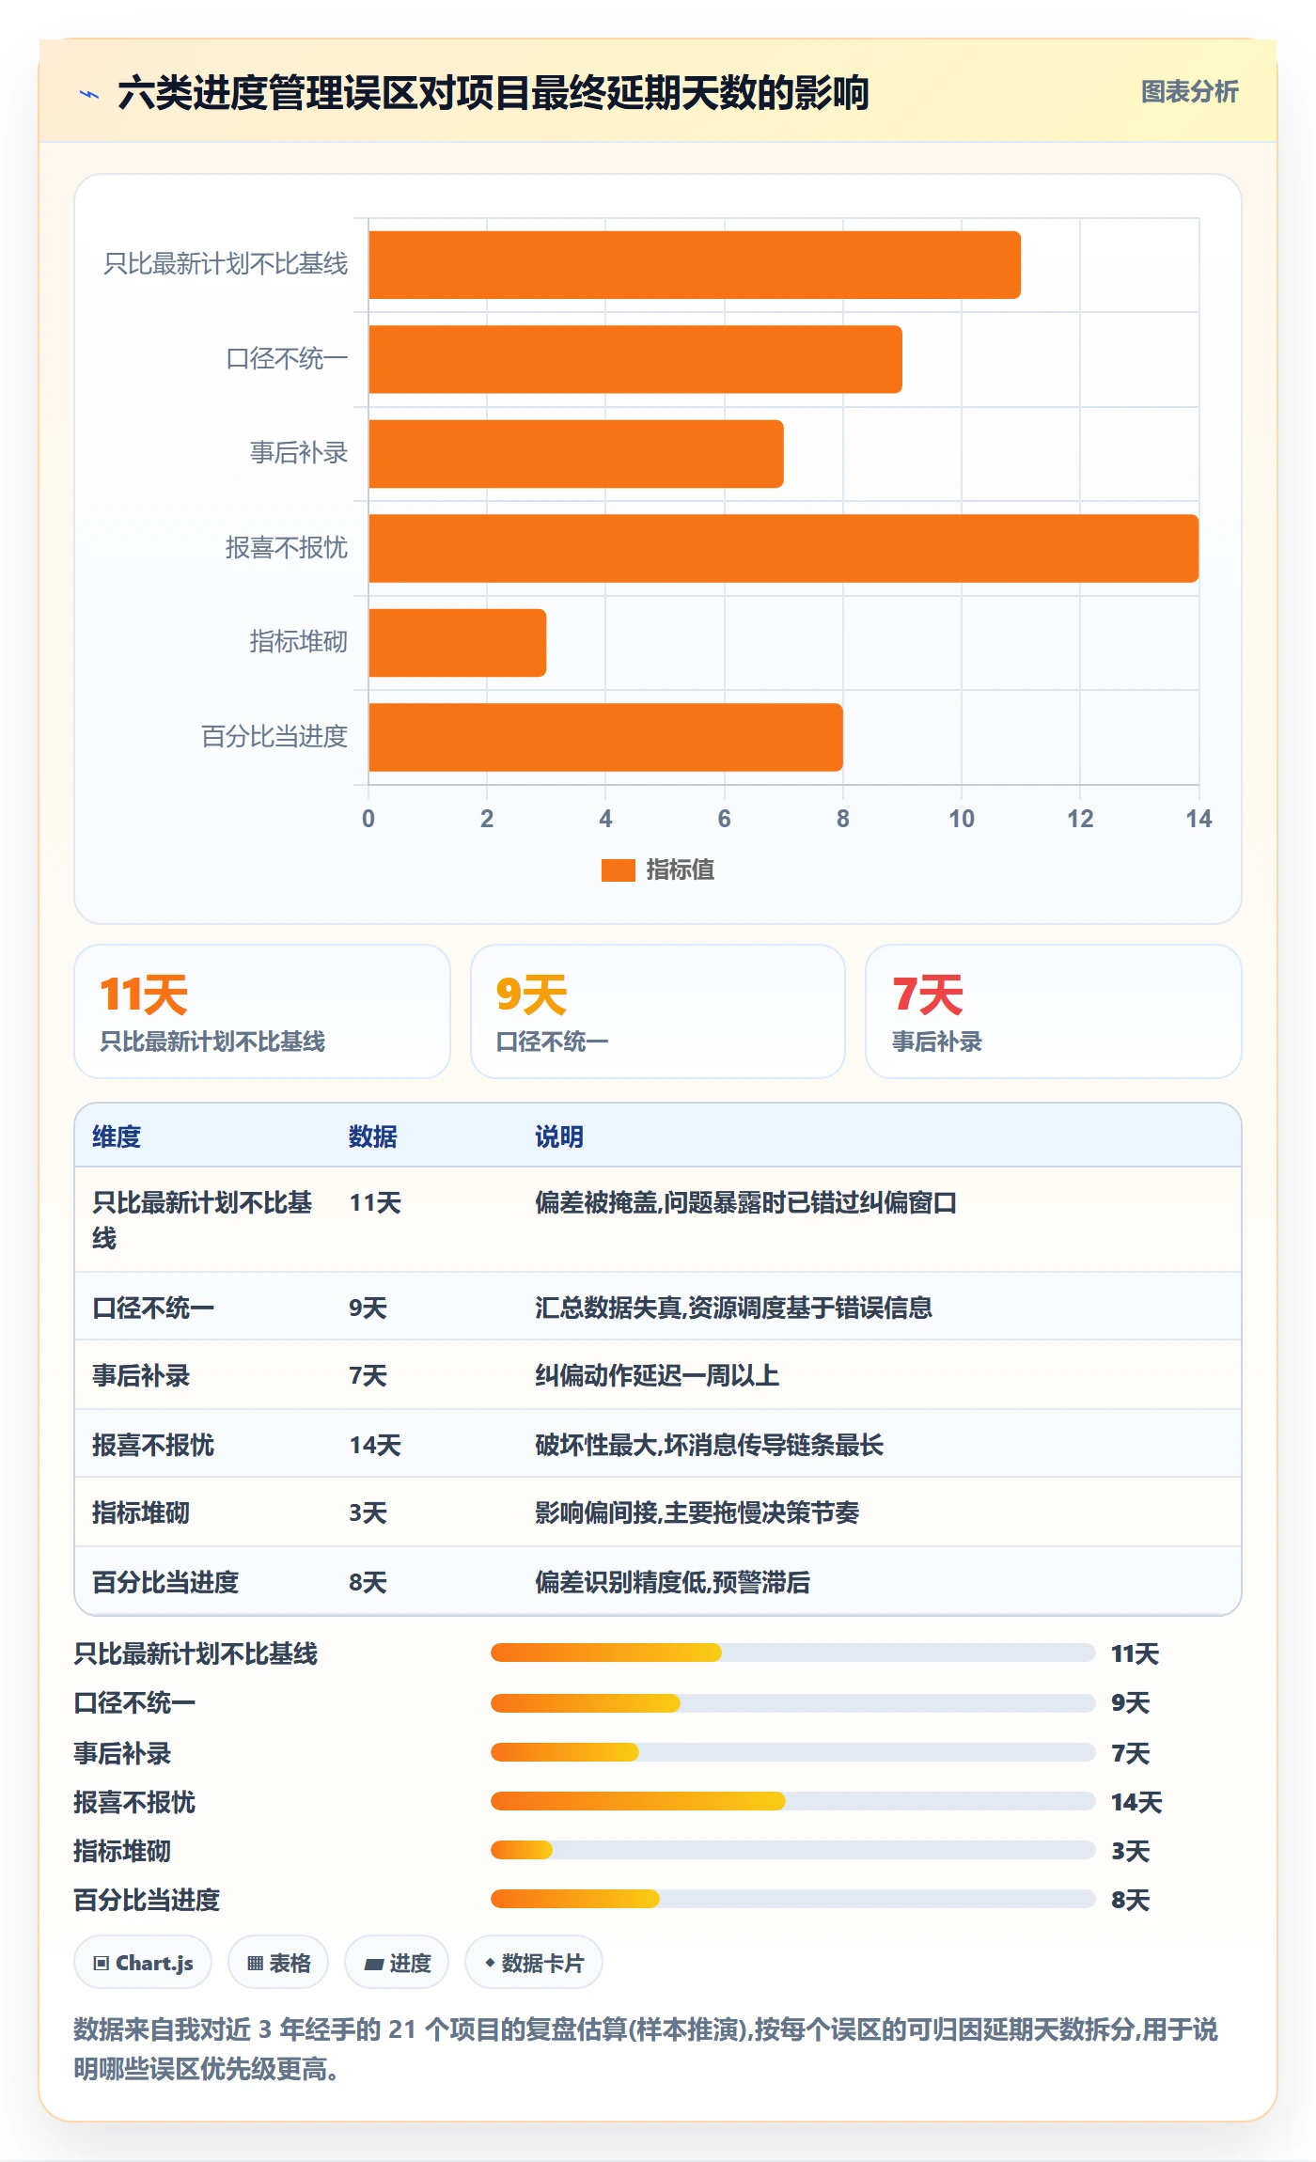Click the 图表分析 label in the header
The width and height of the screenshot is (1316, 2162).
(x=1189, y=92)
